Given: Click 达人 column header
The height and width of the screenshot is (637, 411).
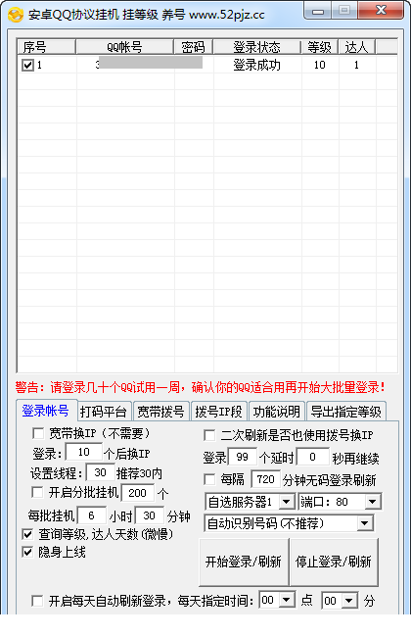Looking at the screenshot, I should coord(356,47).
